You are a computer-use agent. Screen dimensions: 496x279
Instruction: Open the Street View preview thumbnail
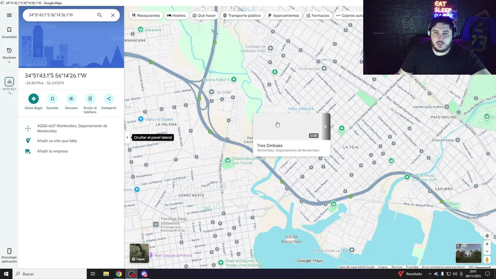click(468, 253)
